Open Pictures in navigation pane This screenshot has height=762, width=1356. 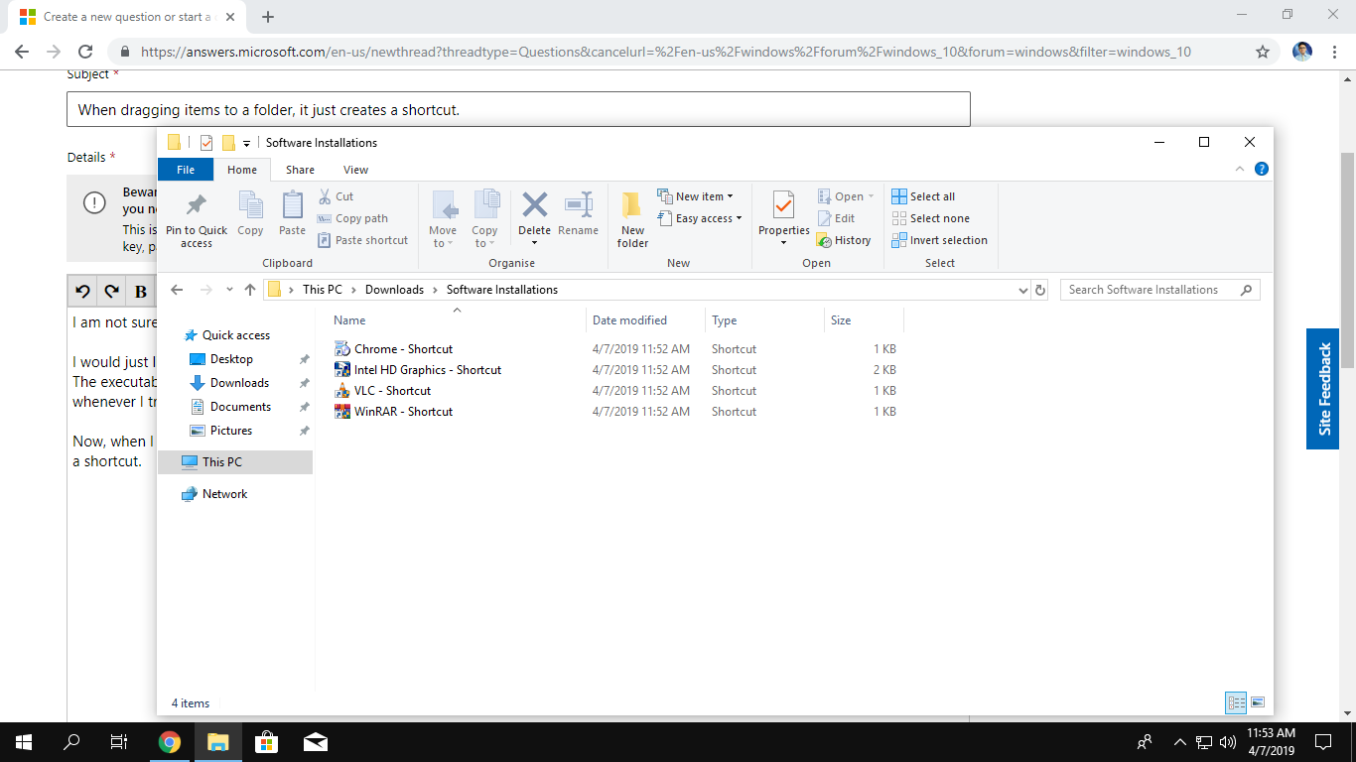[x=230, y=431]
